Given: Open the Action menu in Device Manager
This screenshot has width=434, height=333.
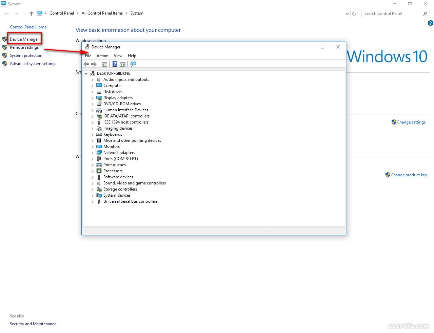Looking at the screenshot, I should click(102, 56).
